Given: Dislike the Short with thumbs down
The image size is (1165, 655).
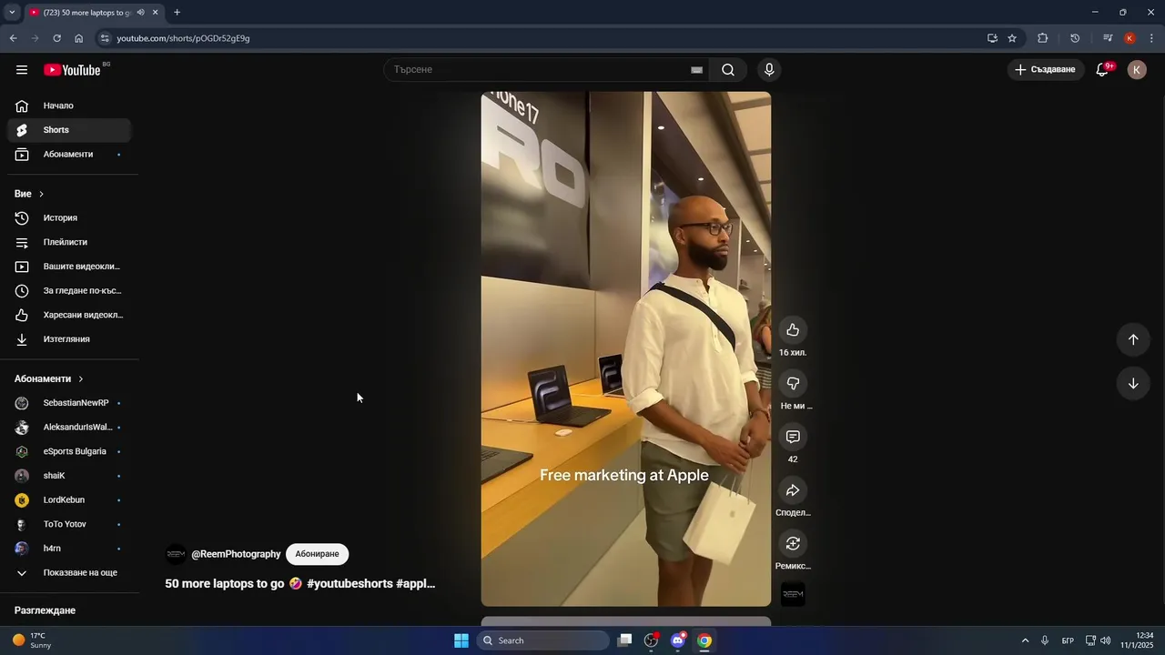Looking at the screenshot, I should [793, 384].
